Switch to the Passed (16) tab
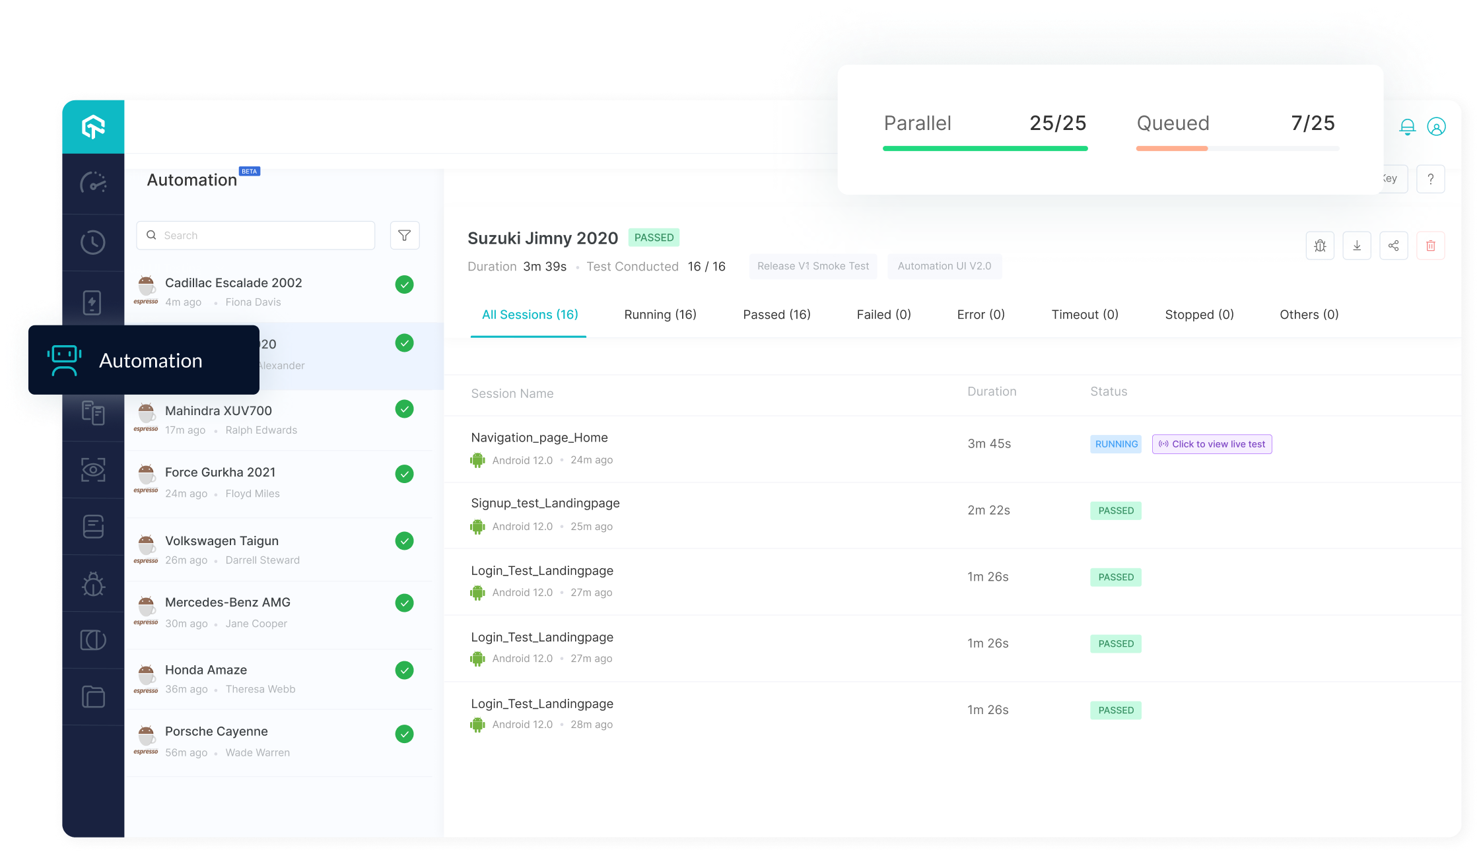Screen dimensions: 1479x854 pyautogui.click(x=776, y=315)
